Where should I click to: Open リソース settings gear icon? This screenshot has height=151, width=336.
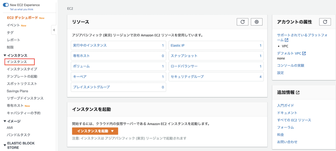257,22
